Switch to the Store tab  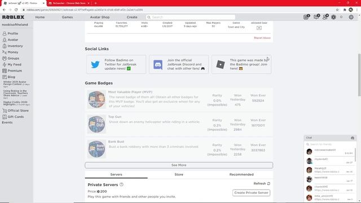[179, 174]
